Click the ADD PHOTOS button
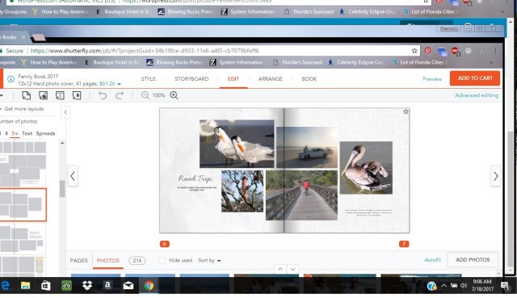 [x=473, y=260]
